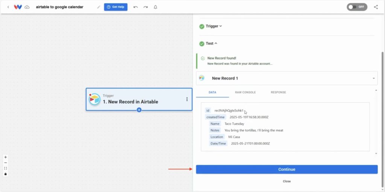Open the trigger node's three-dot menu
Viewport: 385px width, 192px height.
click(187, 99)
